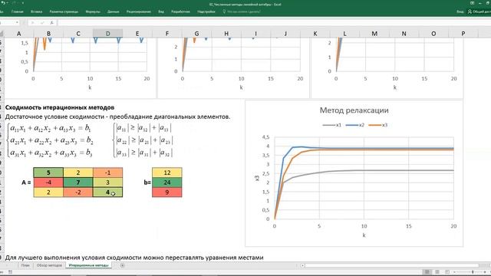Image resolution: width=491 pixels, height=276 pixels.
Task: Select matrix A cell with value 4
Action: tap(107, 192)
